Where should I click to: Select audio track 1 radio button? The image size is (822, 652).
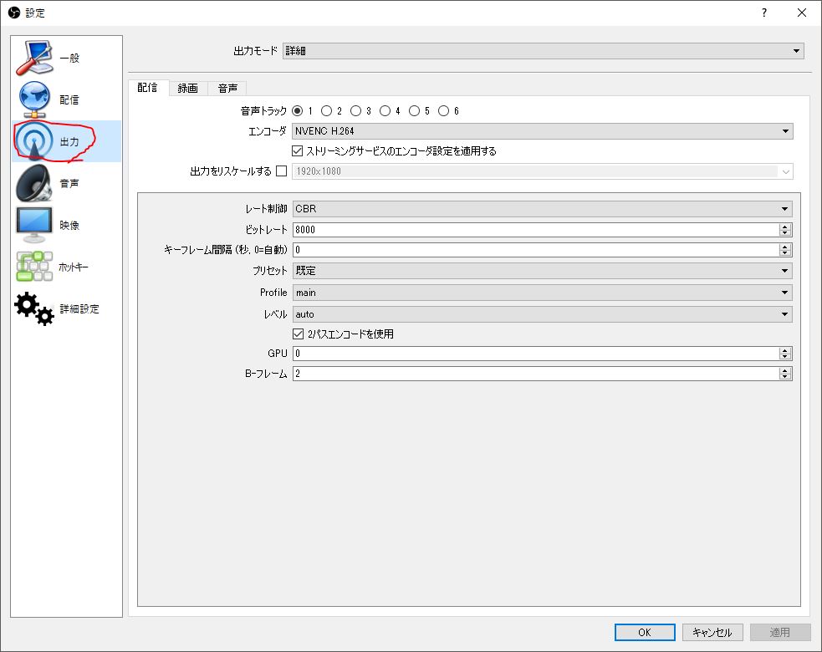click(x=297, y=110)
